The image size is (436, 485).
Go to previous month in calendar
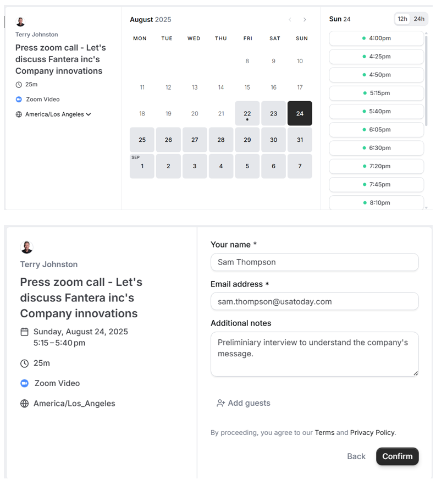(290, 20)
